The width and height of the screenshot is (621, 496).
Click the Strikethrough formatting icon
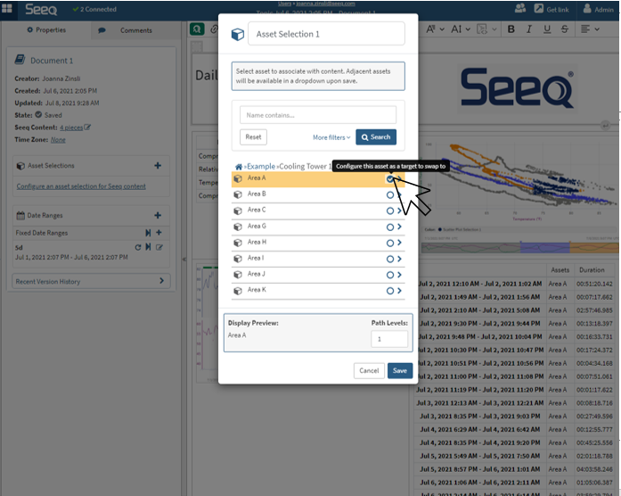pyautogui.click(x=566, y=29)
